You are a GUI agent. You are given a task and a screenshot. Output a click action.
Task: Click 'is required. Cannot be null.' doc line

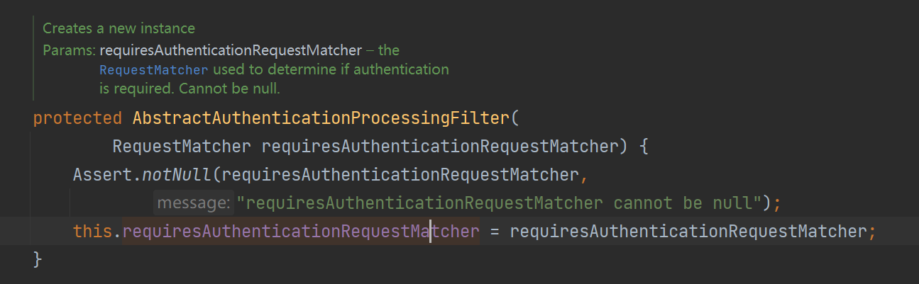point(190,89)
